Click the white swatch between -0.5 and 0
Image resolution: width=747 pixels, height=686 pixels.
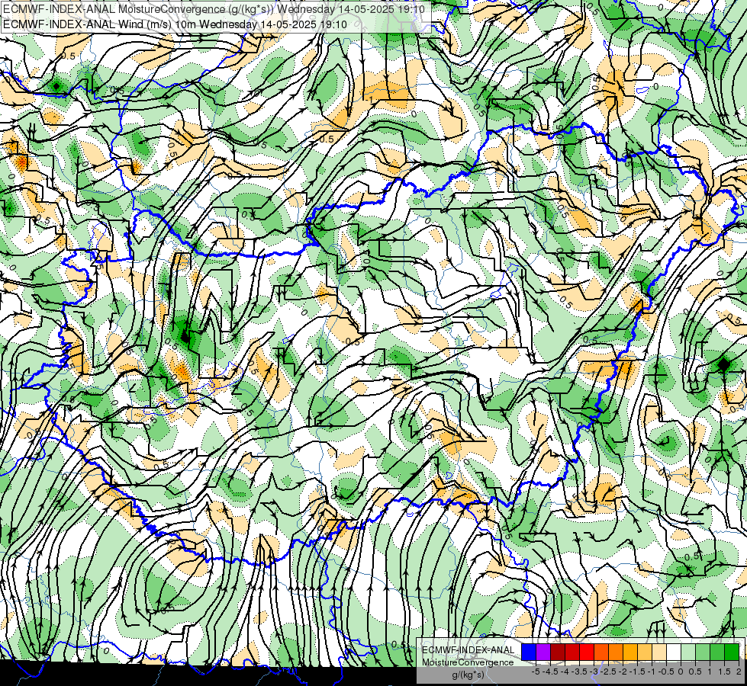pyautogui.click(x=674, y=652)
